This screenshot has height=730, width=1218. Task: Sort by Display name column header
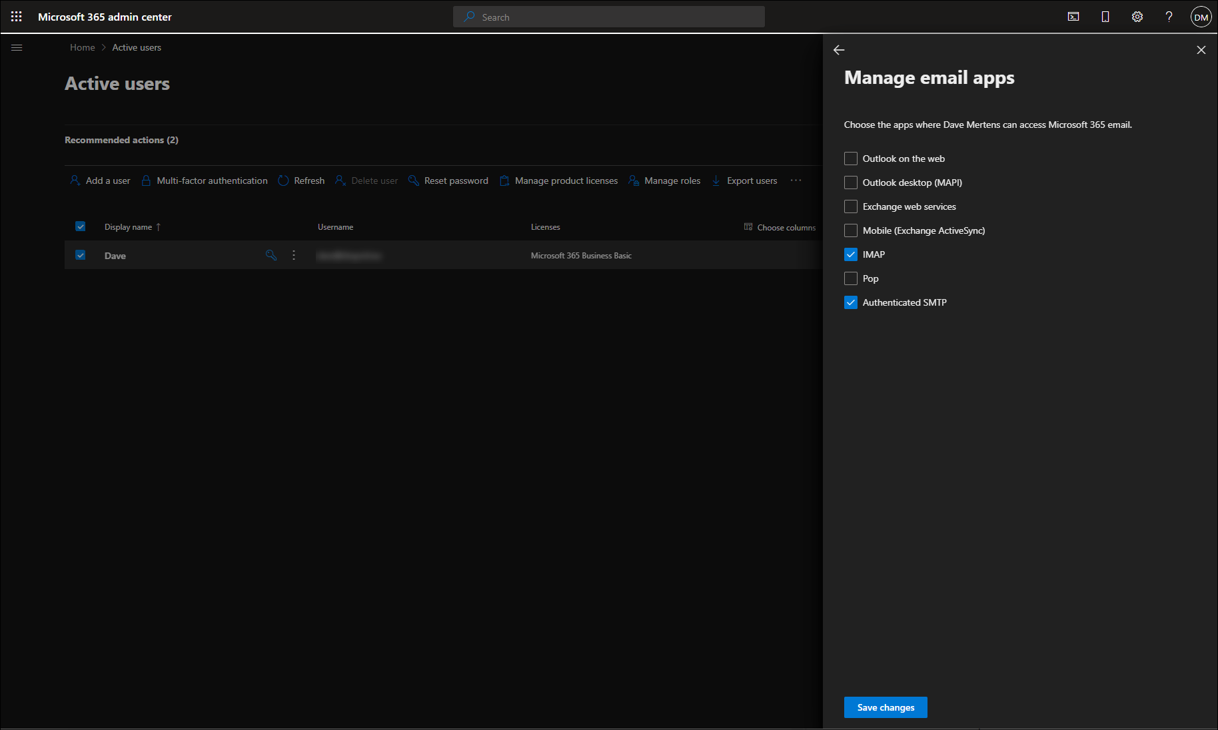click(x=133, y=227)
